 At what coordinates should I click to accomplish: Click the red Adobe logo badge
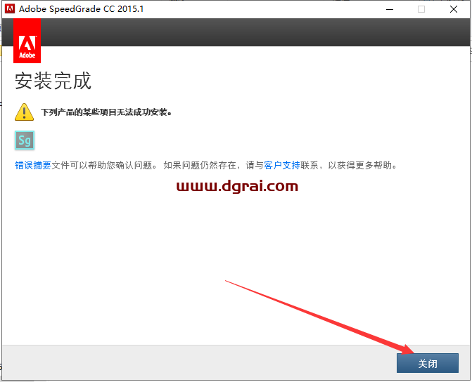(27, 41)
